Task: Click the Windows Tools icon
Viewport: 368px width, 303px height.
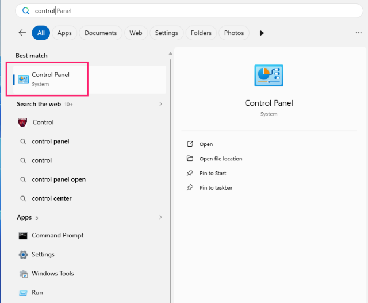Action: pyautogui.click(x=24, y=274)
